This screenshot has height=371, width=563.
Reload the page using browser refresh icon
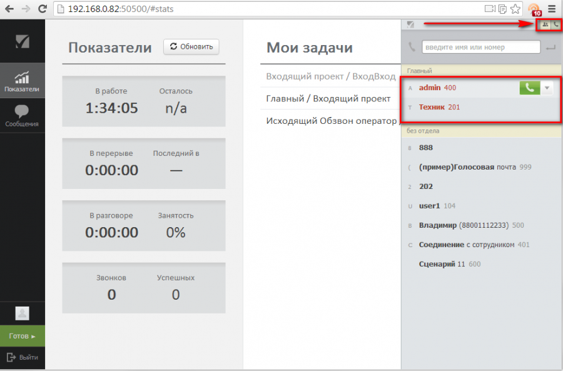[42, 9]
